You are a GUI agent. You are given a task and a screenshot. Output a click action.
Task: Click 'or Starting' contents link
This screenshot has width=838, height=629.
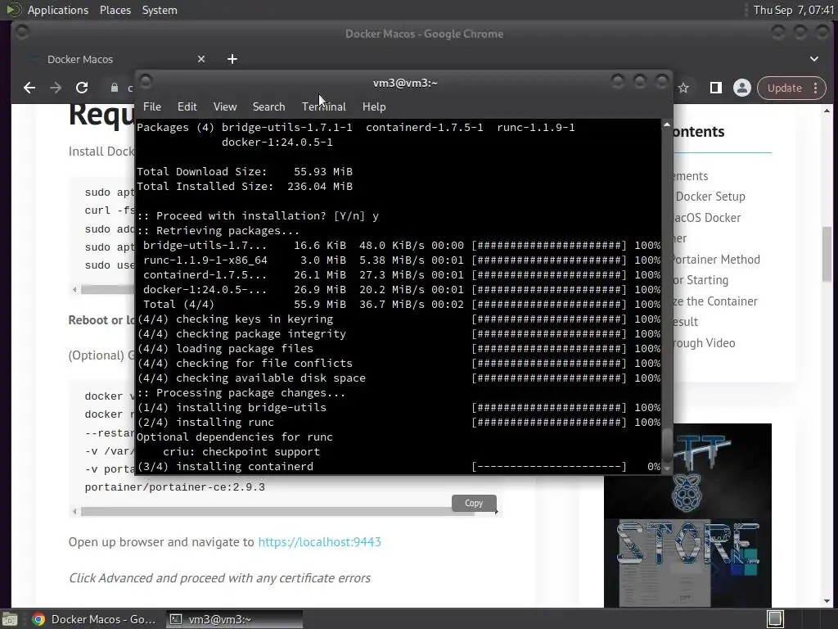click(701, 280)
